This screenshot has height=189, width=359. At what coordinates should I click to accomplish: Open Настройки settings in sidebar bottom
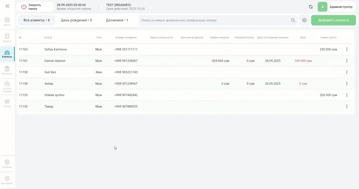tap(7, 180)
